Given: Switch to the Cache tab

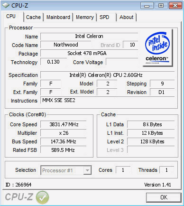Looking at the screenshot, I should (33, 17).
